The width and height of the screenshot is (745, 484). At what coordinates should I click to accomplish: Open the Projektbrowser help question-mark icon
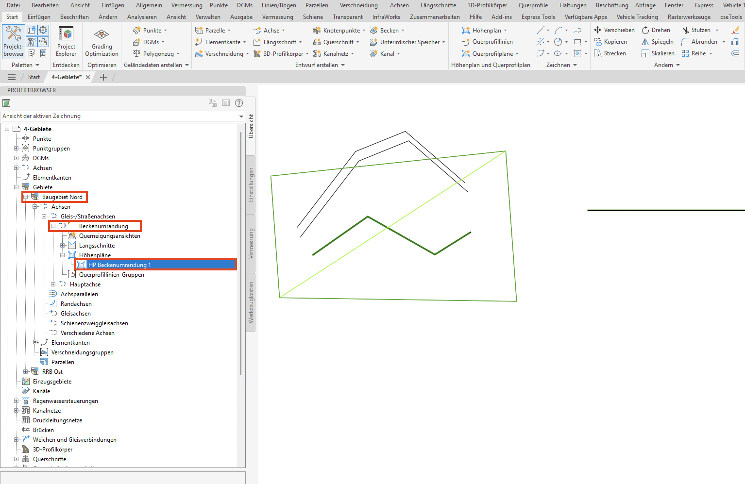(239, 103)
